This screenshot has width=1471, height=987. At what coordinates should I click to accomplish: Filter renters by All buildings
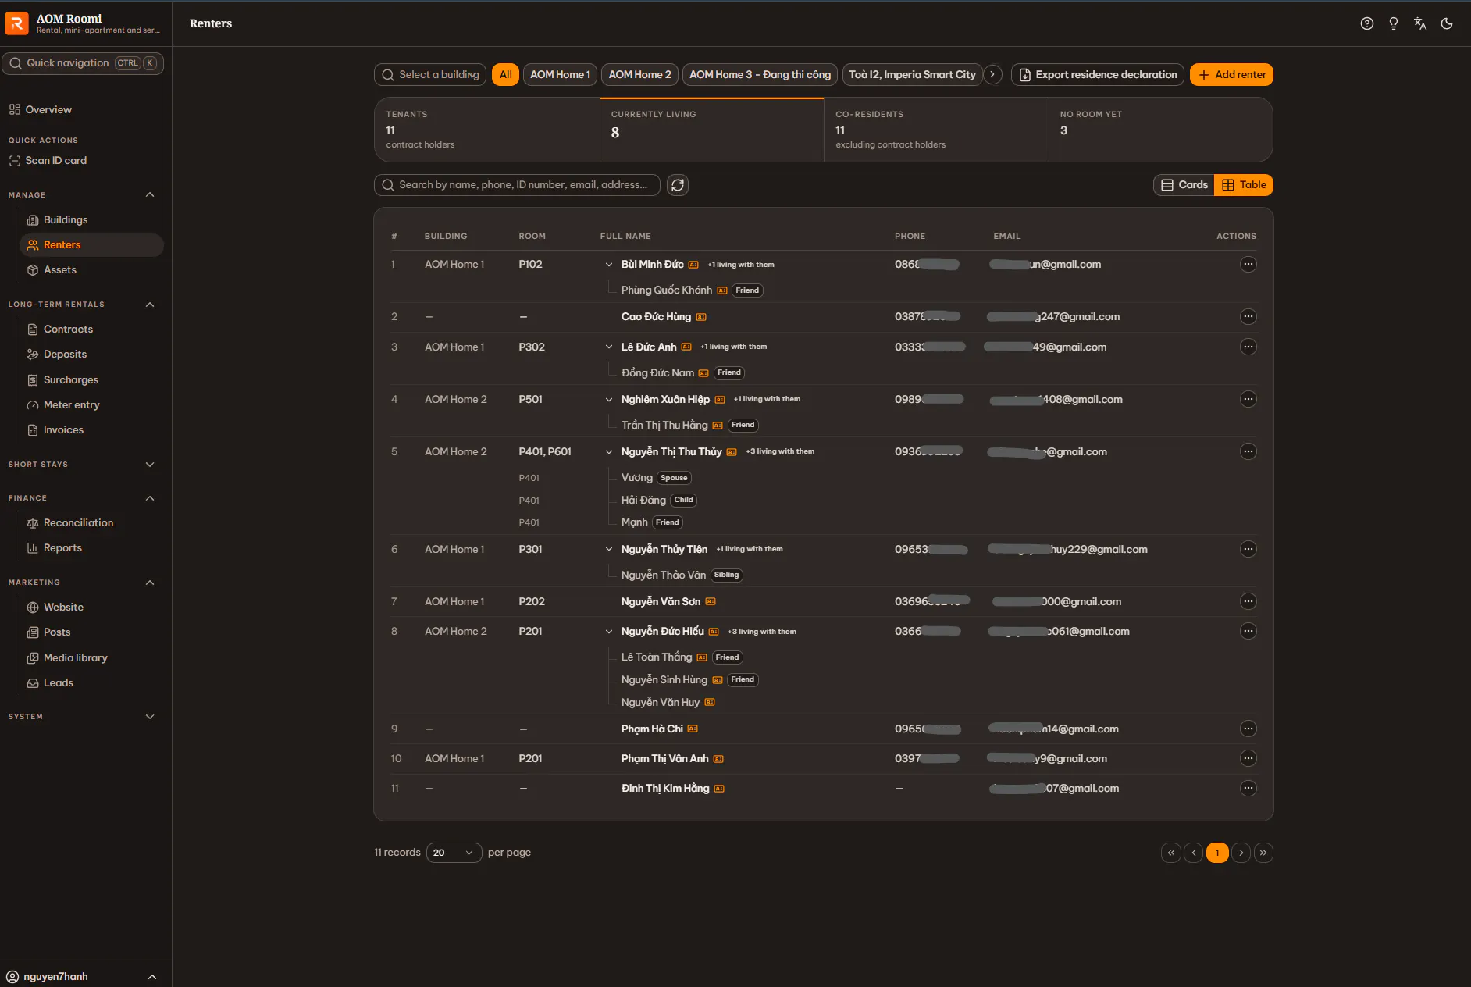(505, 74)
